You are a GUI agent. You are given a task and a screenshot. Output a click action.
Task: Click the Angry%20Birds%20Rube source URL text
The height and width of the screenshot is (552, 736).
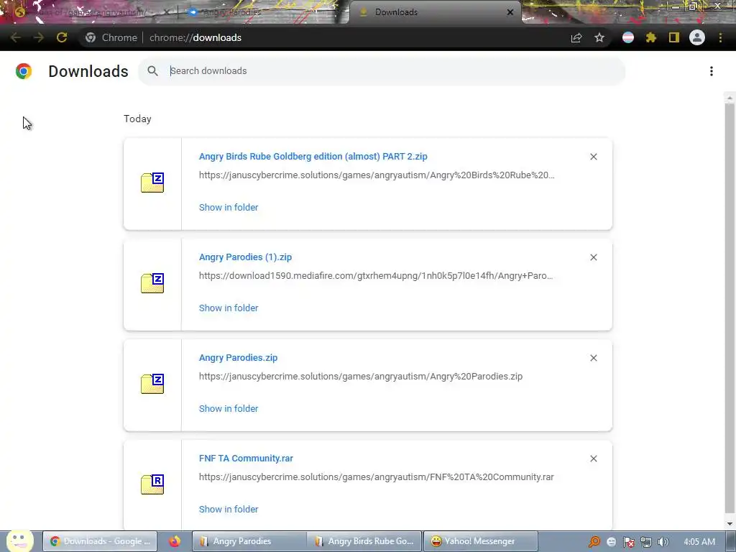(377, 175)
